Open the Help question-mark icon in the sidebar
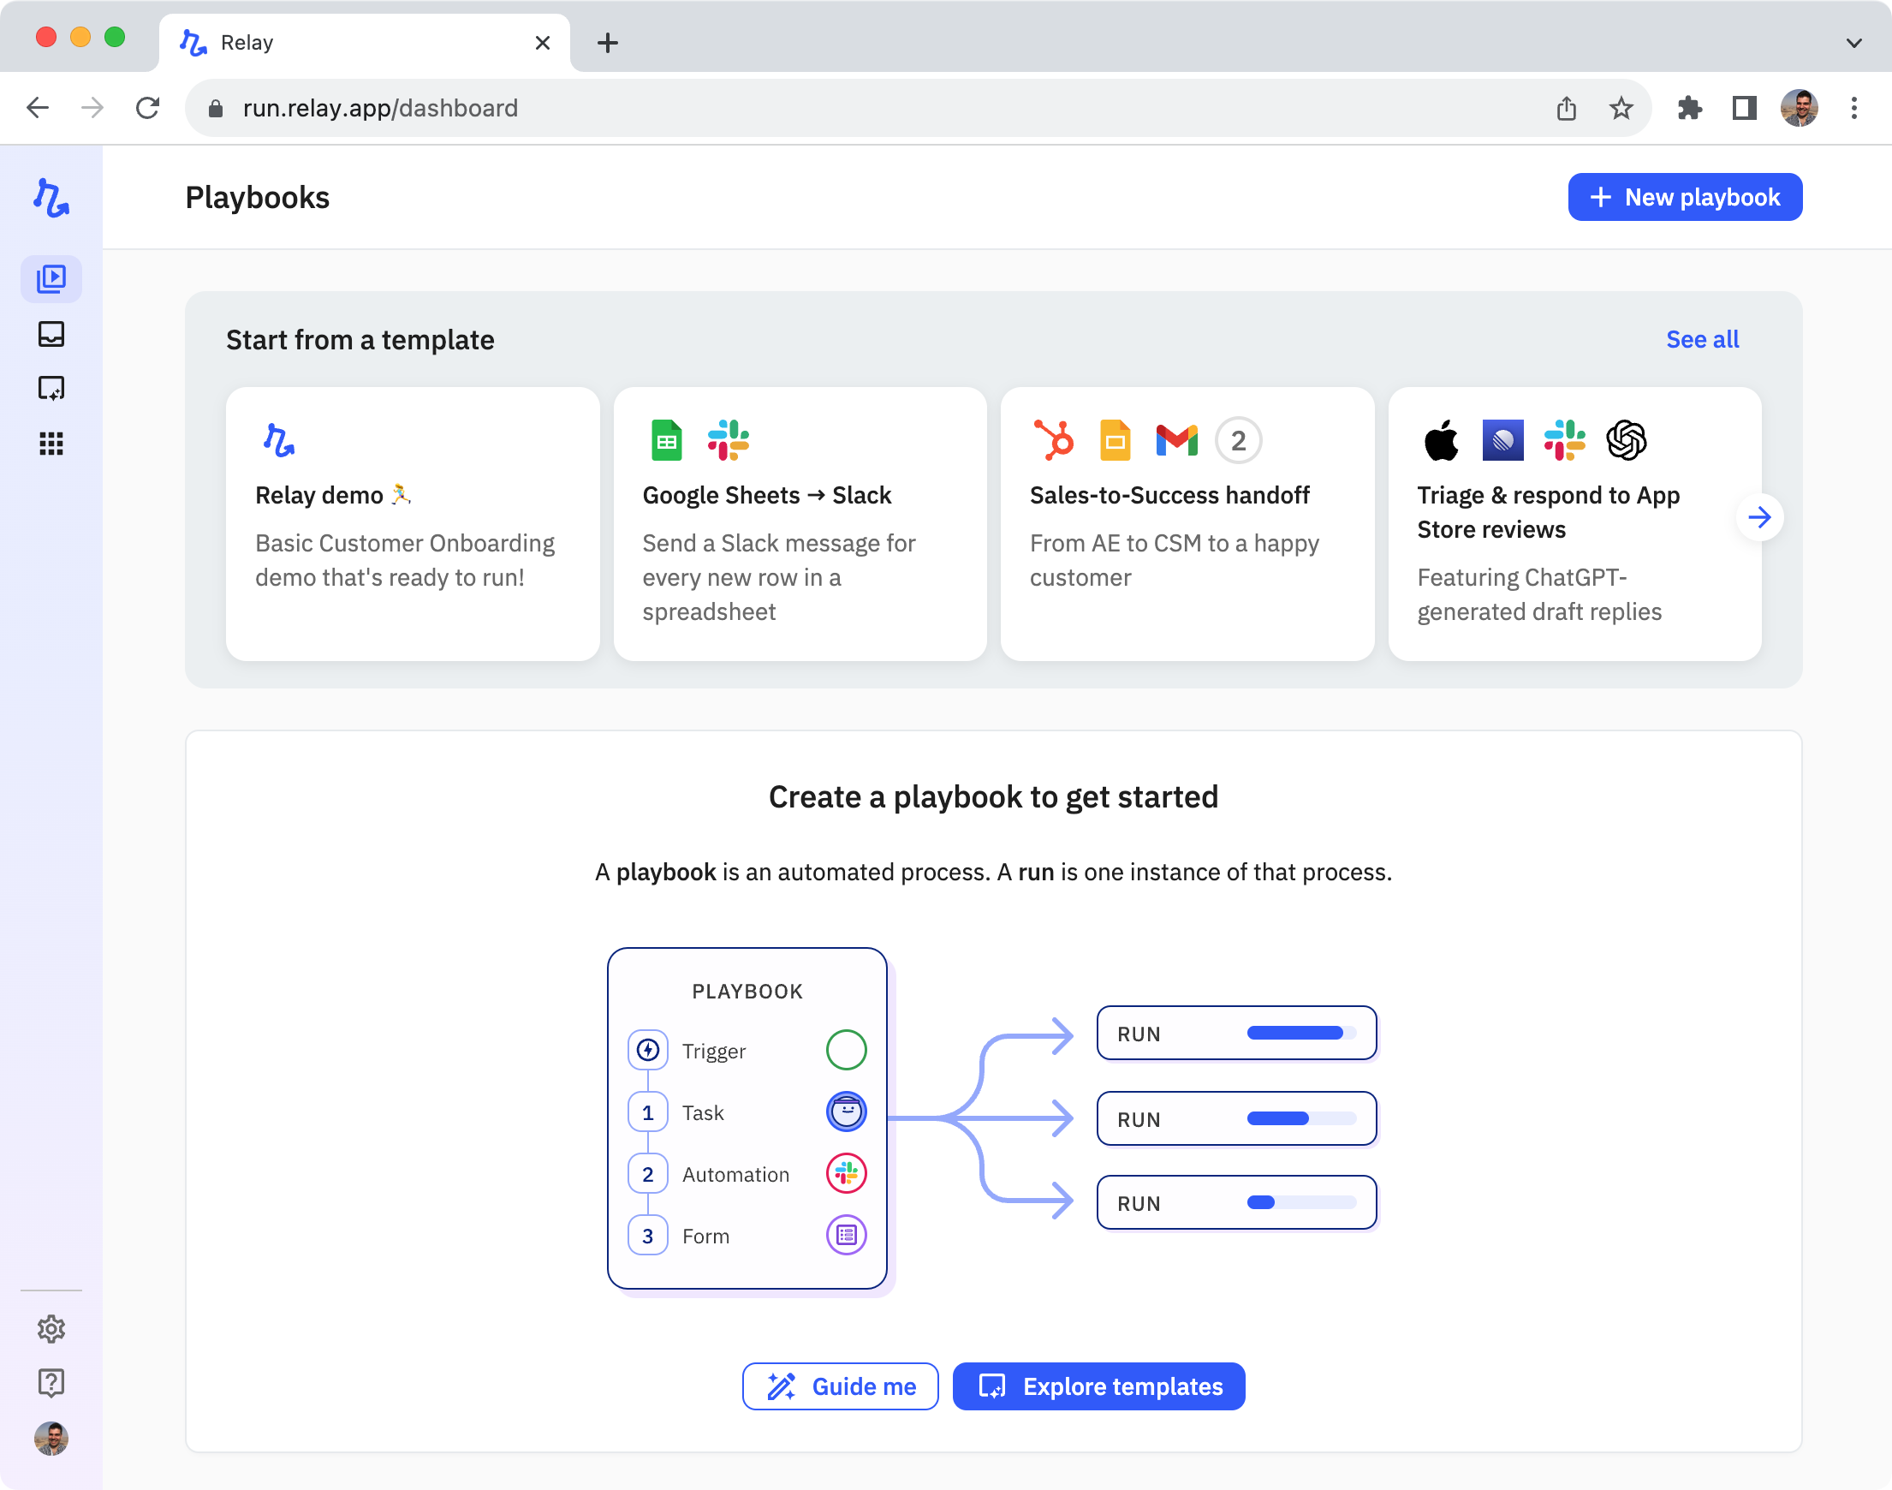Screen dimensions: 1892x1490 (51, 1383)
